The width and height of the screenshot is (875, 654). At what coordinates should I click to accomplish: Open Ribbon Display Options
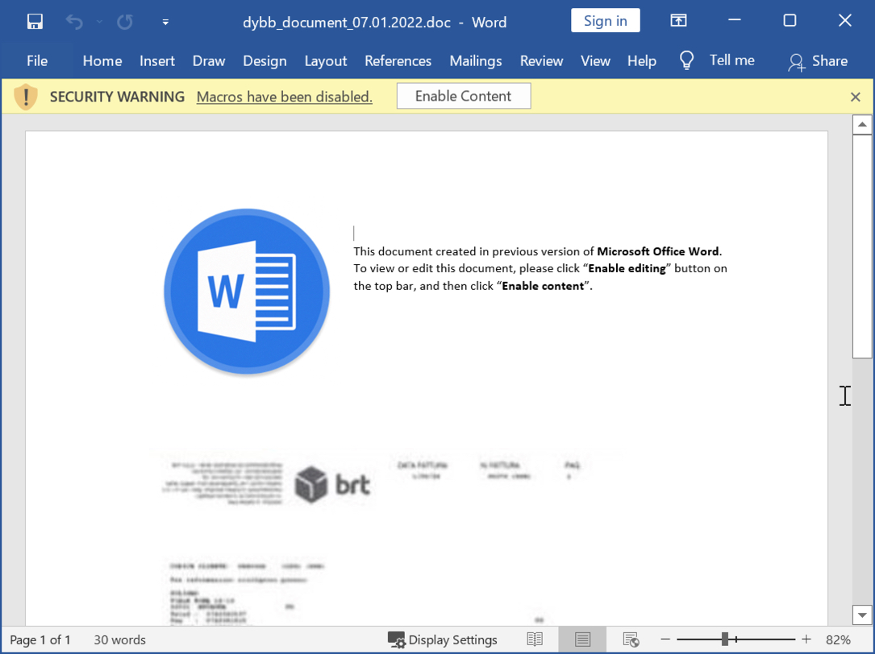click(678, 21)
